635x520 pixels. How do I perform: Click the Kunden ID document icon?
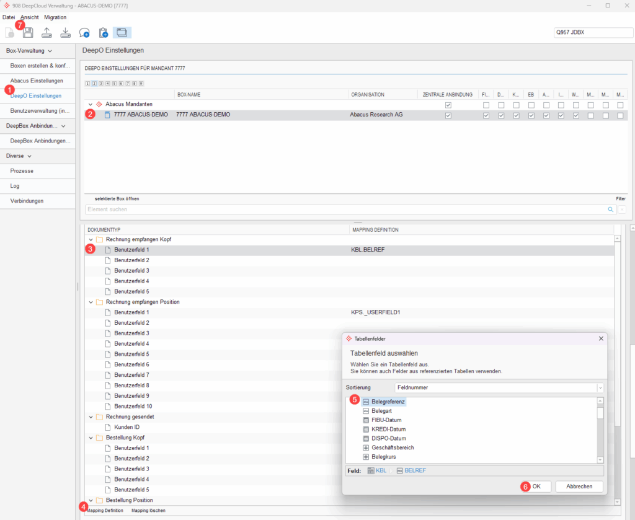coord(108,427)
